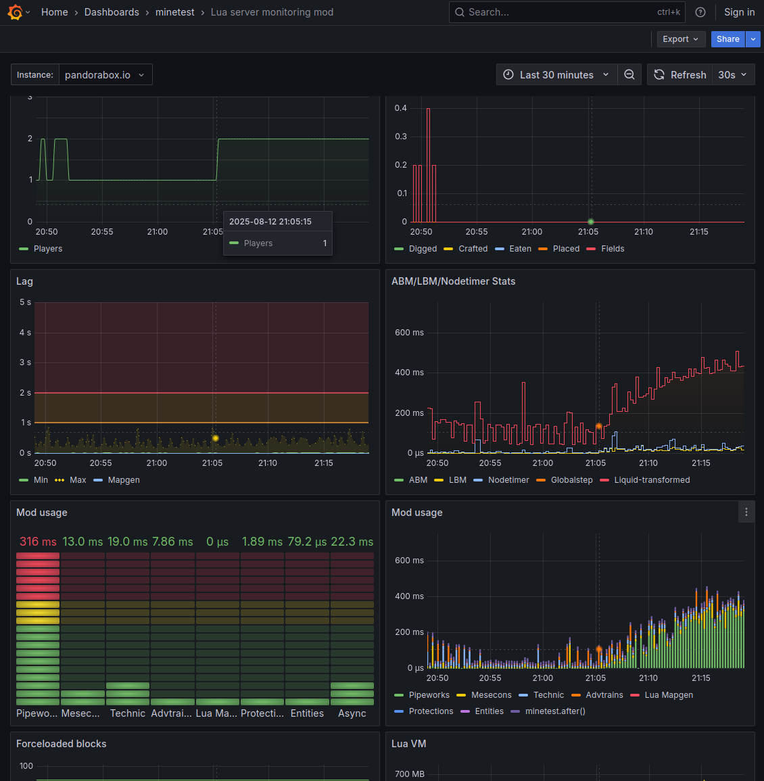
Task: Click the Sign in link
Action: (x=739, y=12)
